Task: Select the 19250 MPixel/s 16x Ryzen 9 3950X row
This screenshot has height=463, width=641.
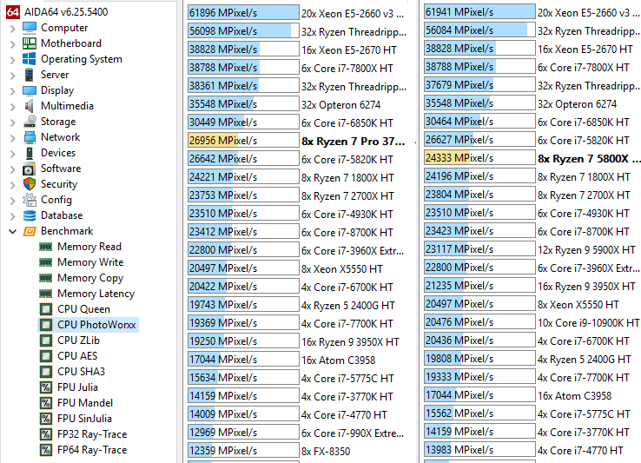Action: (x=294, y=341)
